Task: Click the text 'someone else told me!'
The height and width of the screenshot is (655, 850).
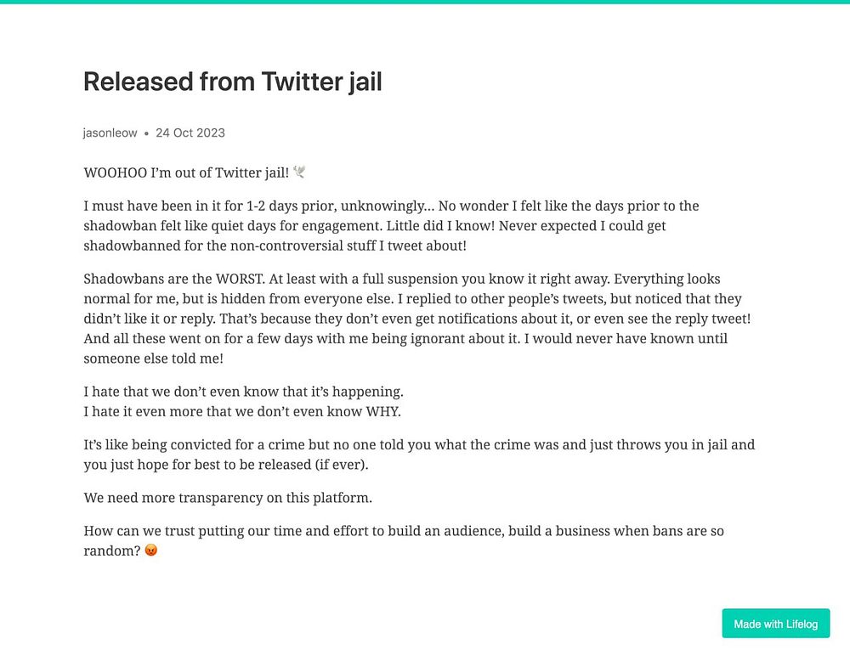Action: click(153, 359)
